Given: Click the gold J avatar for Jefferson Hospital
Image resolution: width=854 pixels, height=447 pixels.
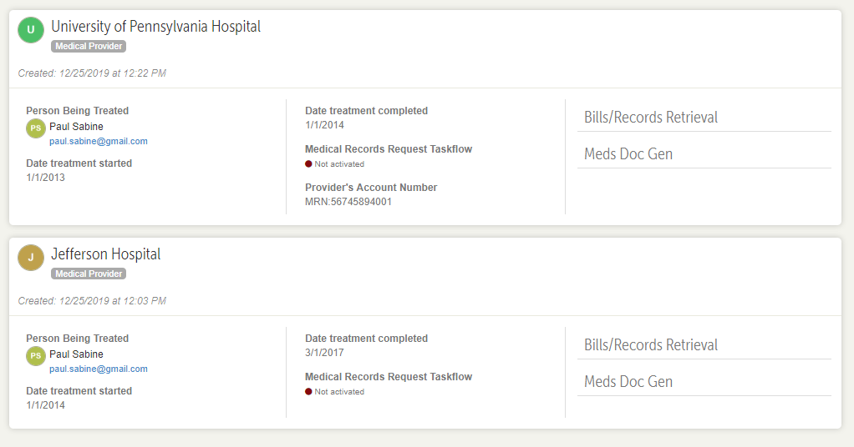Looking at the screenshot, I should (31, 259).
